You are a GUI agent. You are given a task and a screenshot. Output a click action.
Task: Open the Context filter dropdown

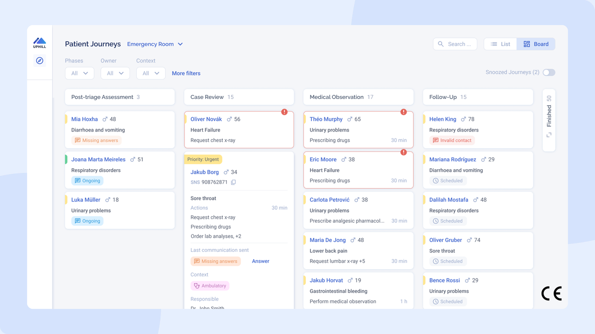point(151,73)
